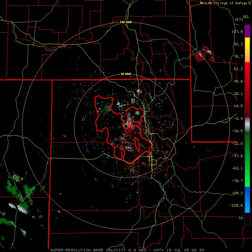Click the -16.5 value on velocity scale
Screen dimensions: 252x252
[237, 131]
